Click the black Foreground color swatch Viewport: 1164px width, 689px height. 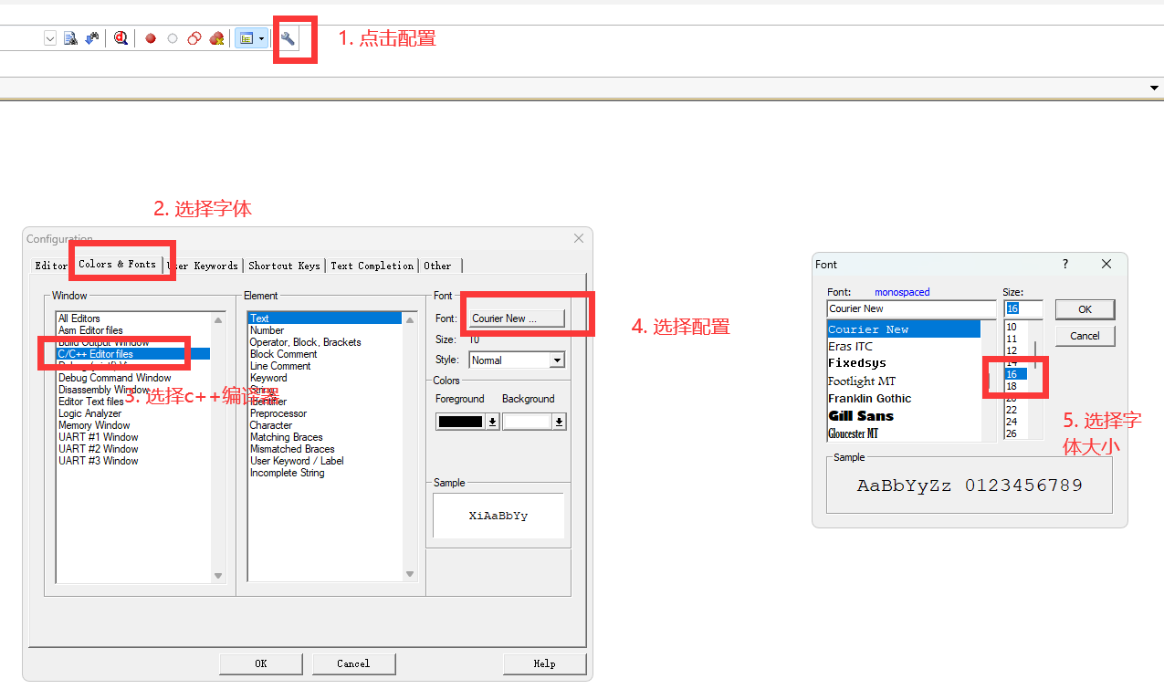click(461, 422)
